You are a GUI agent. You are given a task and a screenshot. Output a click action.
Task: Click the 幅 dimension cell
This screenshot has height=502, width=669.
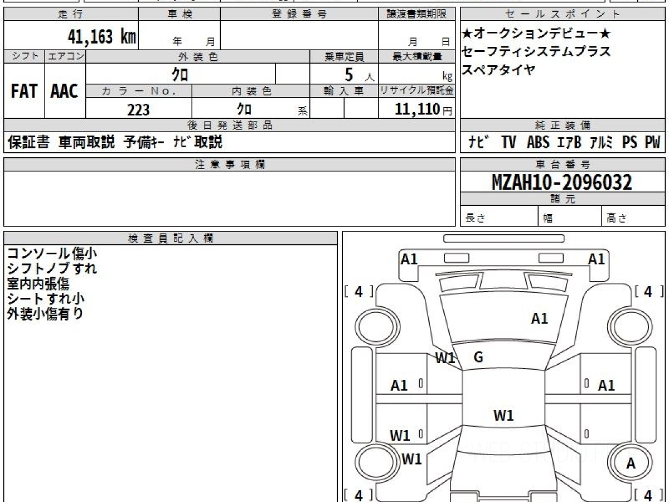point(570,216)
